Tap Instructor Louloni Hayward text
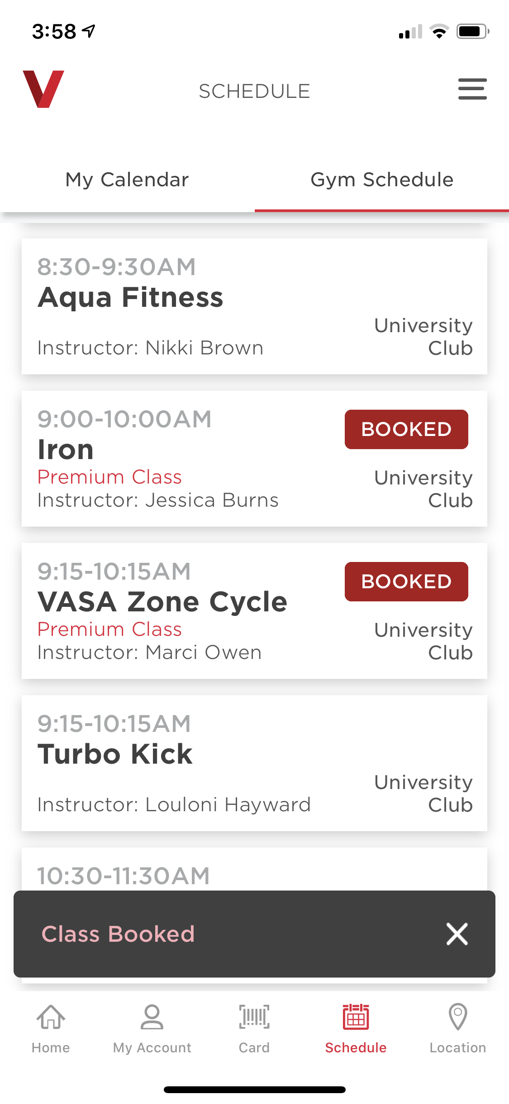This screenshot has height=1104, width=509. pos(174,805)
